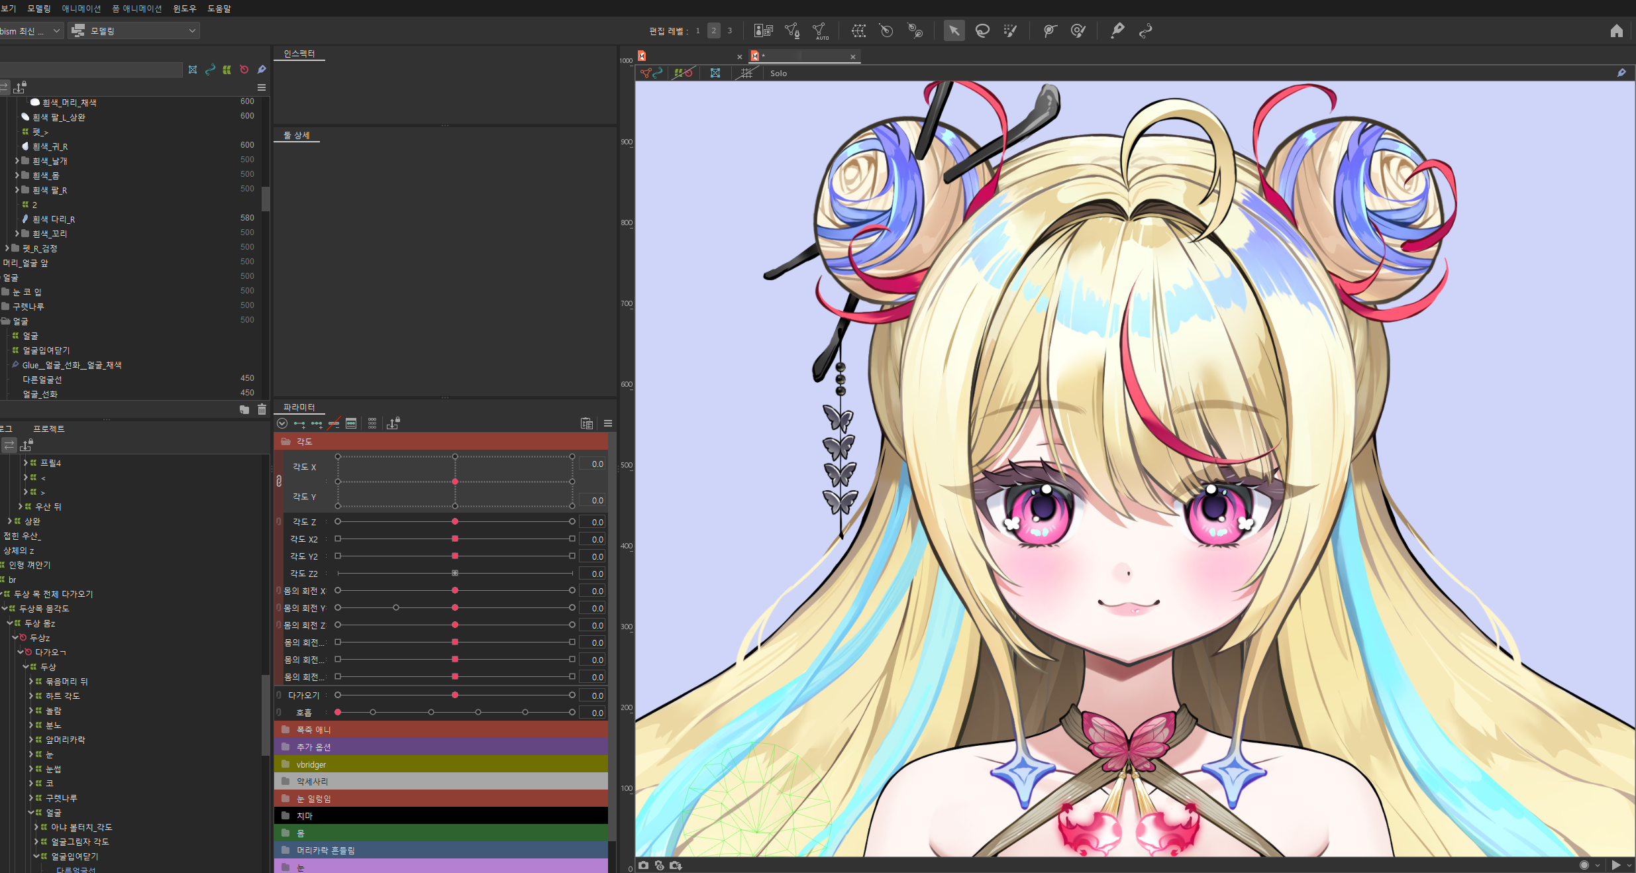The width and height of the screenshot is (1636, 873).
Task: Open the parts panel hamburger menu
Action: (x=262, y=87)
